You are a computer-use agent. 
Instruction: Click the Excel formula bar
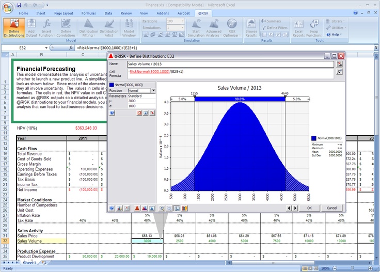coord(225,48)
